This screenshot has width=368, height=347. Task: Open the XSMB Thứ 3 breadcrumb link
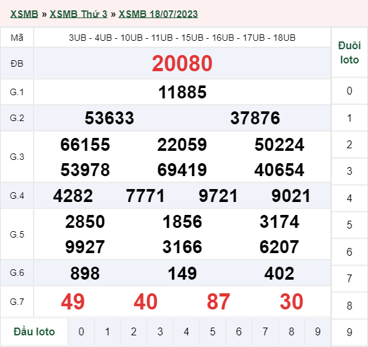point(78,14)
